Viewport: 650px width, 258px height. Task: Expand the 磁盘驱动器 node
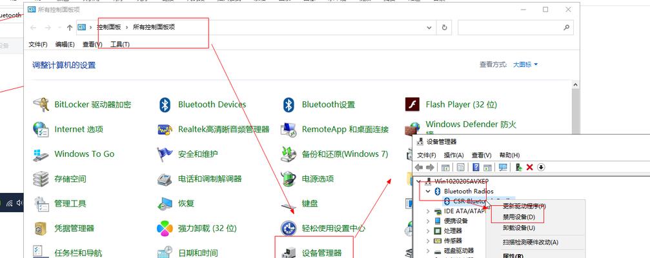428,250
